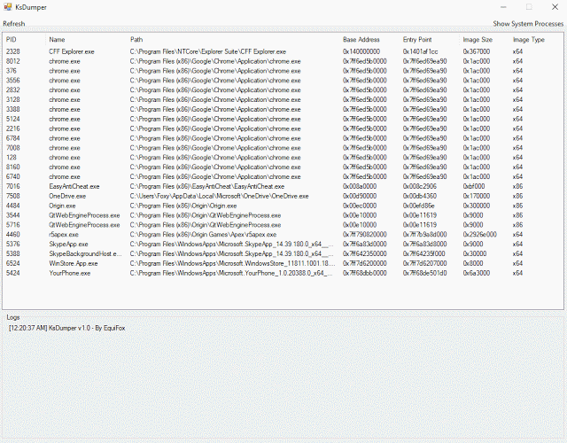Click the Logs group label
This screenshot has height=443, width=567.
[x=13, y=317]
